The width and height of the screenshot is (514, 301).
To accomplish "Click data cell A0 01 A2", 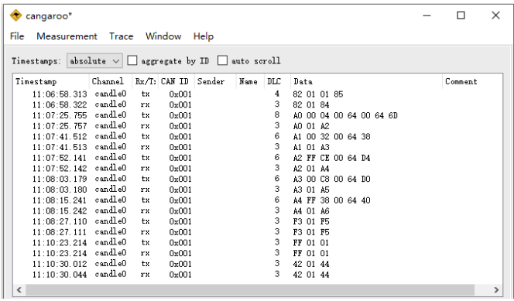I will [x=311, y=126].
